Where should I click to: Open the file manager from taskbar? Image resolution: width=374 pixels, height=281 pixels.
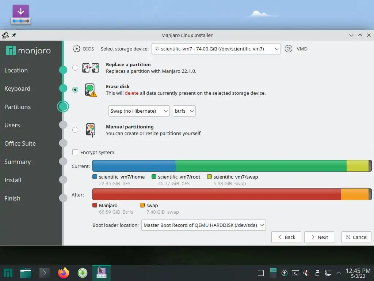[x=26, y=273]
